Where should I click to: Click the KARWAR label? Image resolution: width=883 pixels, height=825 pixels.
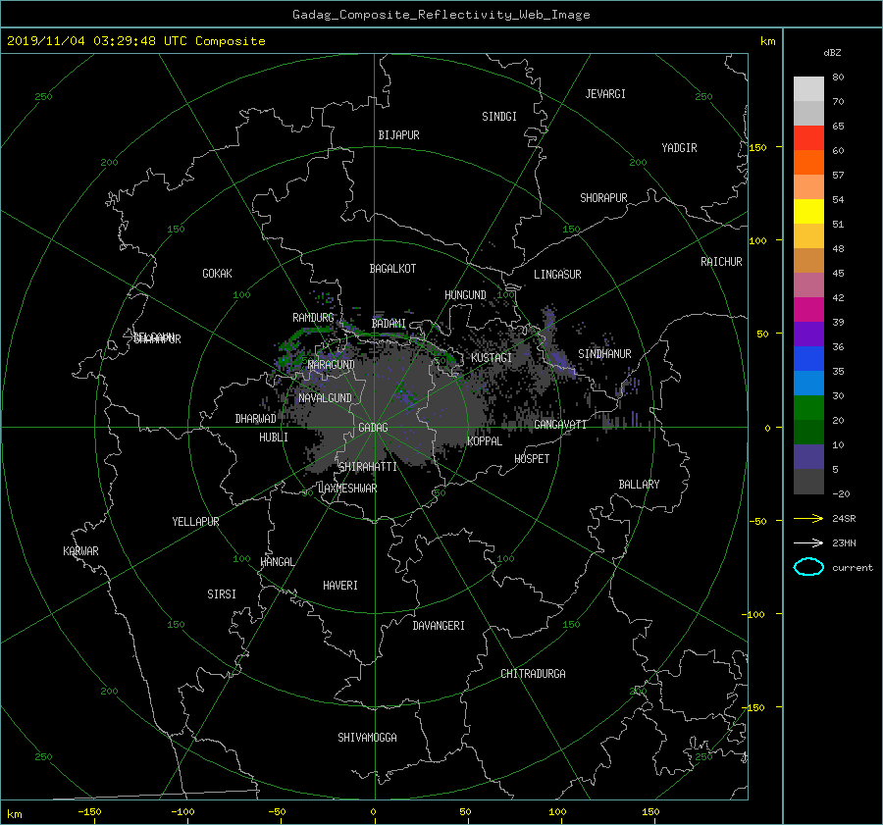[x=80, y=551]
